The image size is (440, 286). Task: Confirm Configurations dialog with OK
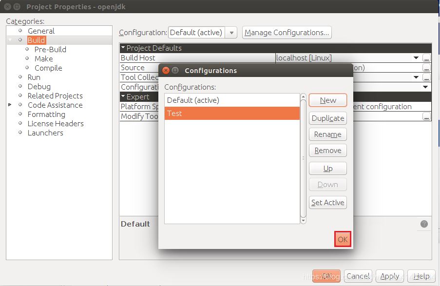coord(343,239)
